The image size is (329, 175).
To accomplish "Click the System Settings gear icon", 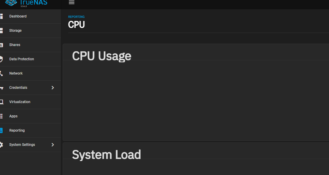I will pos(1,145).
